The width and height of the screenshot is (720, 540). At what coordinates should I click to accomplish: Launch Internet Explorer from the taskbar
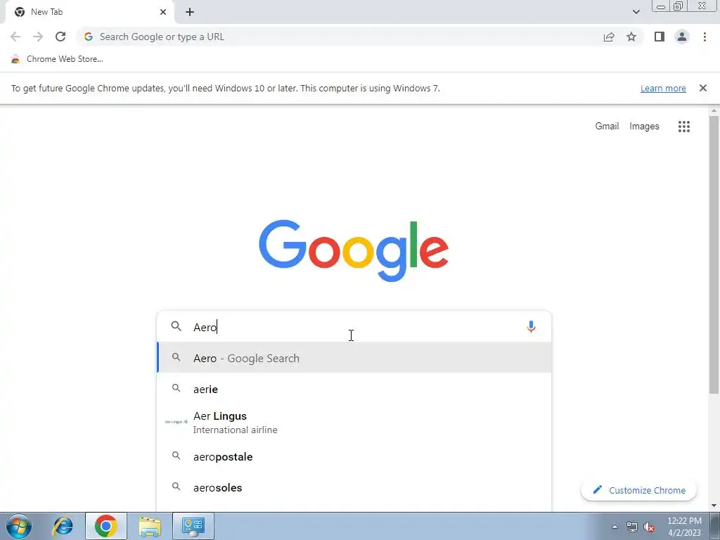click(63, 526)
